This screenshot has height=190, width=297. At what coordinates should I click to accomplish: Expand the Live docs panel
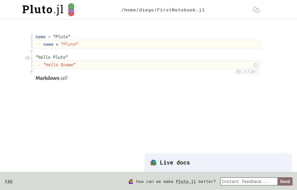pyautogui.click(x=218, y=163)
